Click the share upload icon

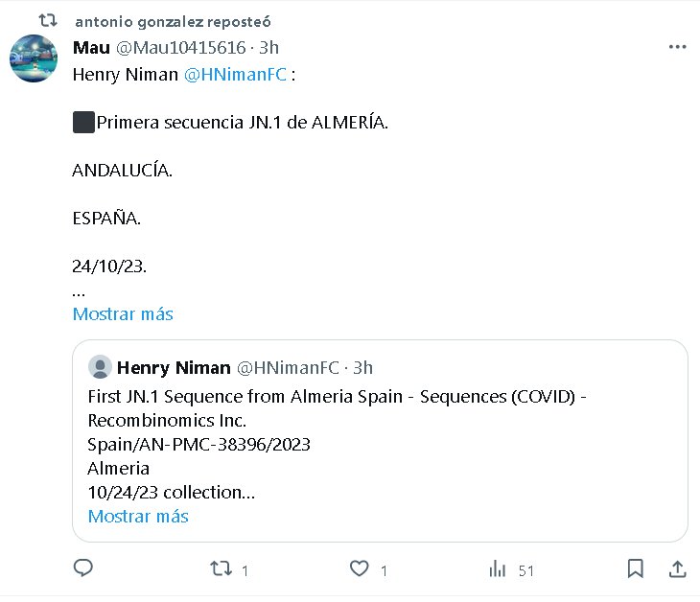(x=676, y=568)
